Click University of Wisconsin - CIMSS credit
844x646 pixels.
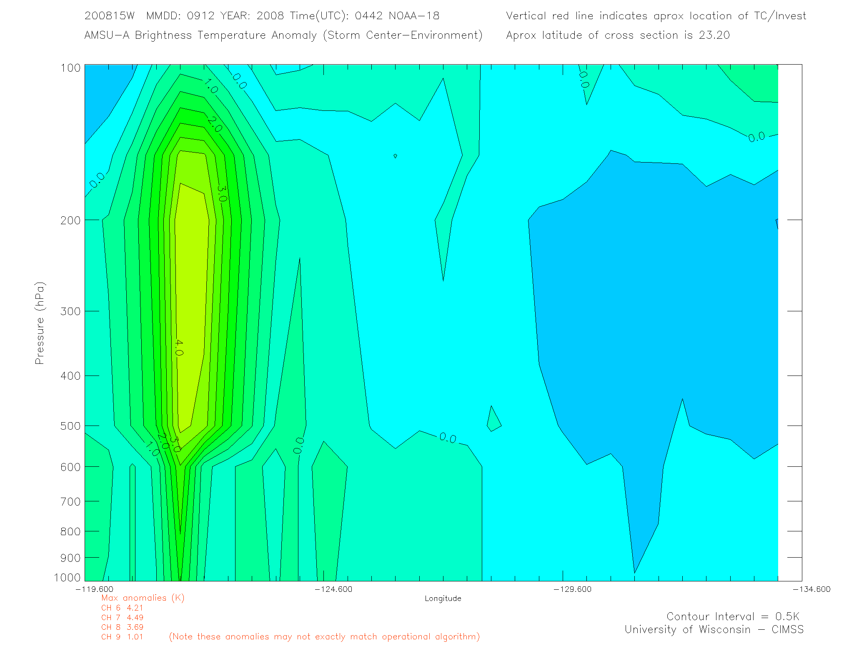(714, 629)
